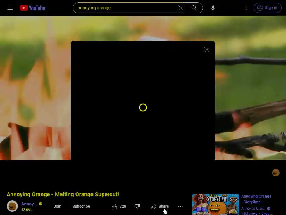Open the top-bar settings three-dot menu
Image resolution: width=286 pixels, height=215 pixels.
coord(246,8)
